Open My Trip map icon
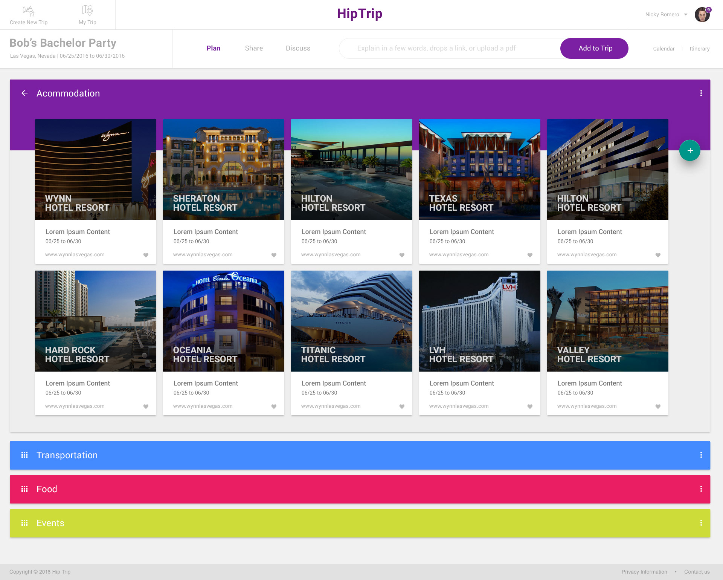The height and width of the screenshot is (580, 723). coord(87,11)
